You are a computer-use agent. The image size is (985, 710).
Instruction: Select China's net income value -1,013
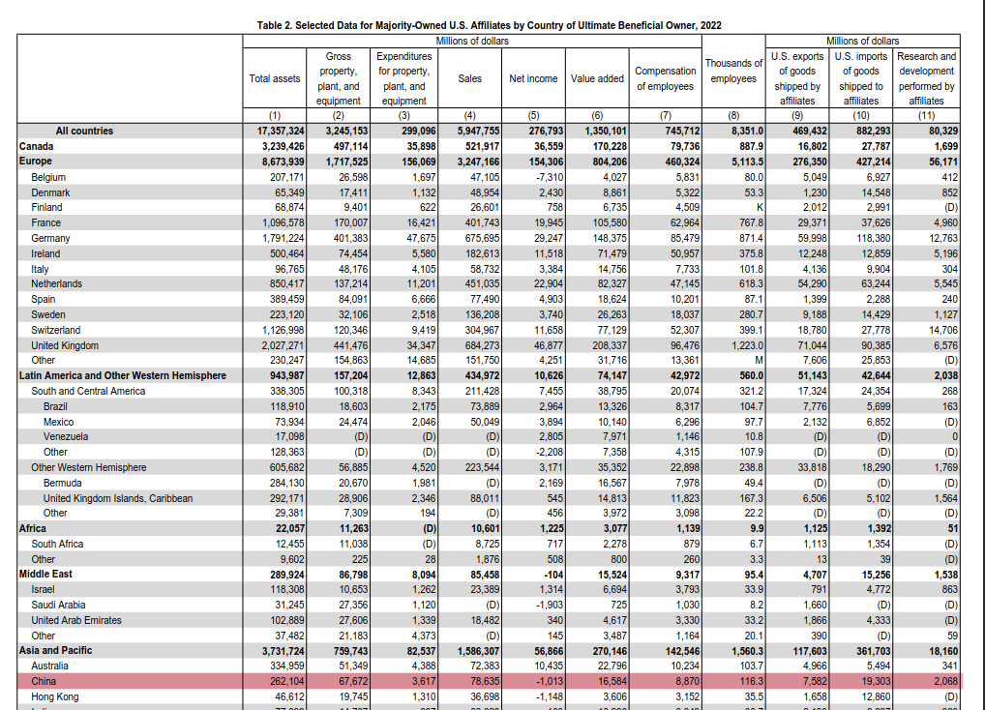coord(549,681)
